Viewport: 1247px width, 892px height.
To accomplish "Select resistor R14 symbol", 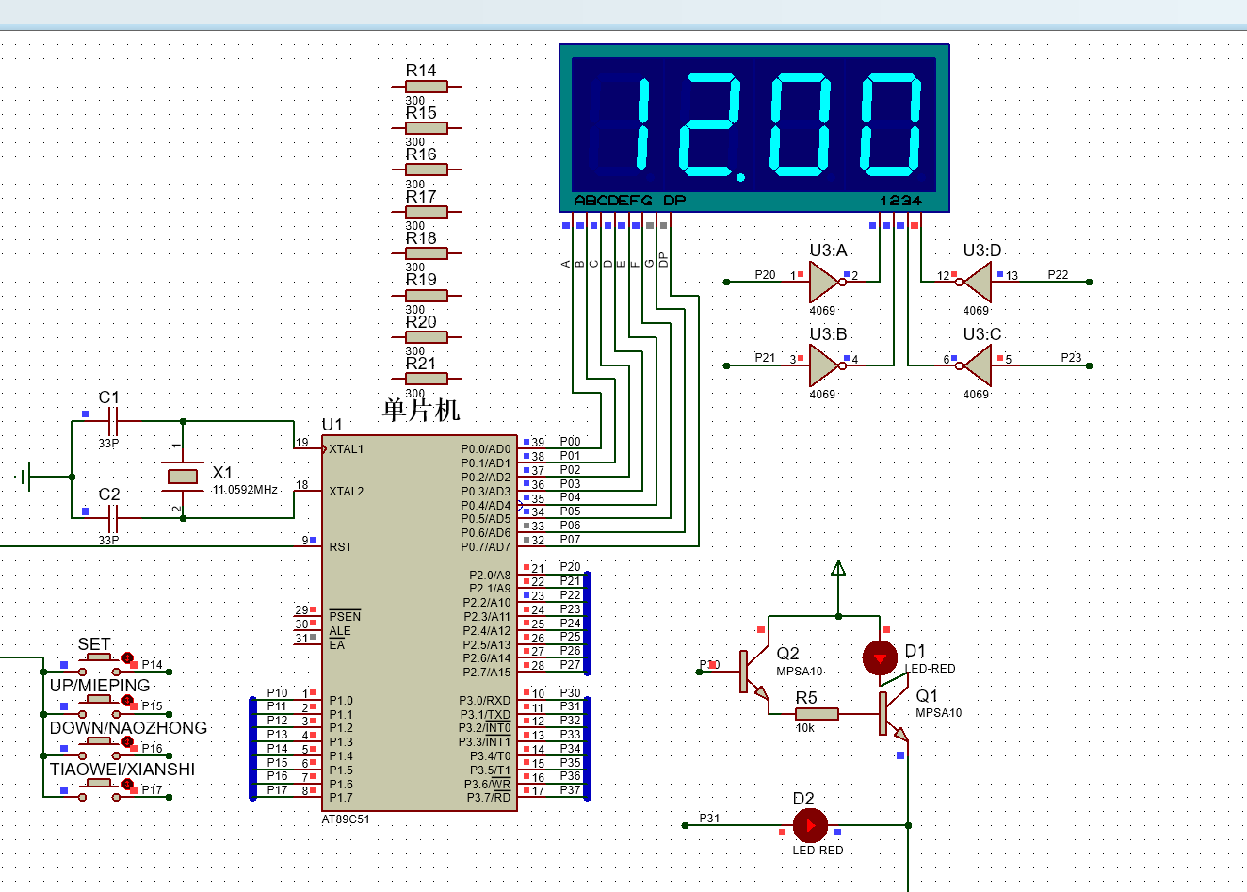I will [427, 87].
